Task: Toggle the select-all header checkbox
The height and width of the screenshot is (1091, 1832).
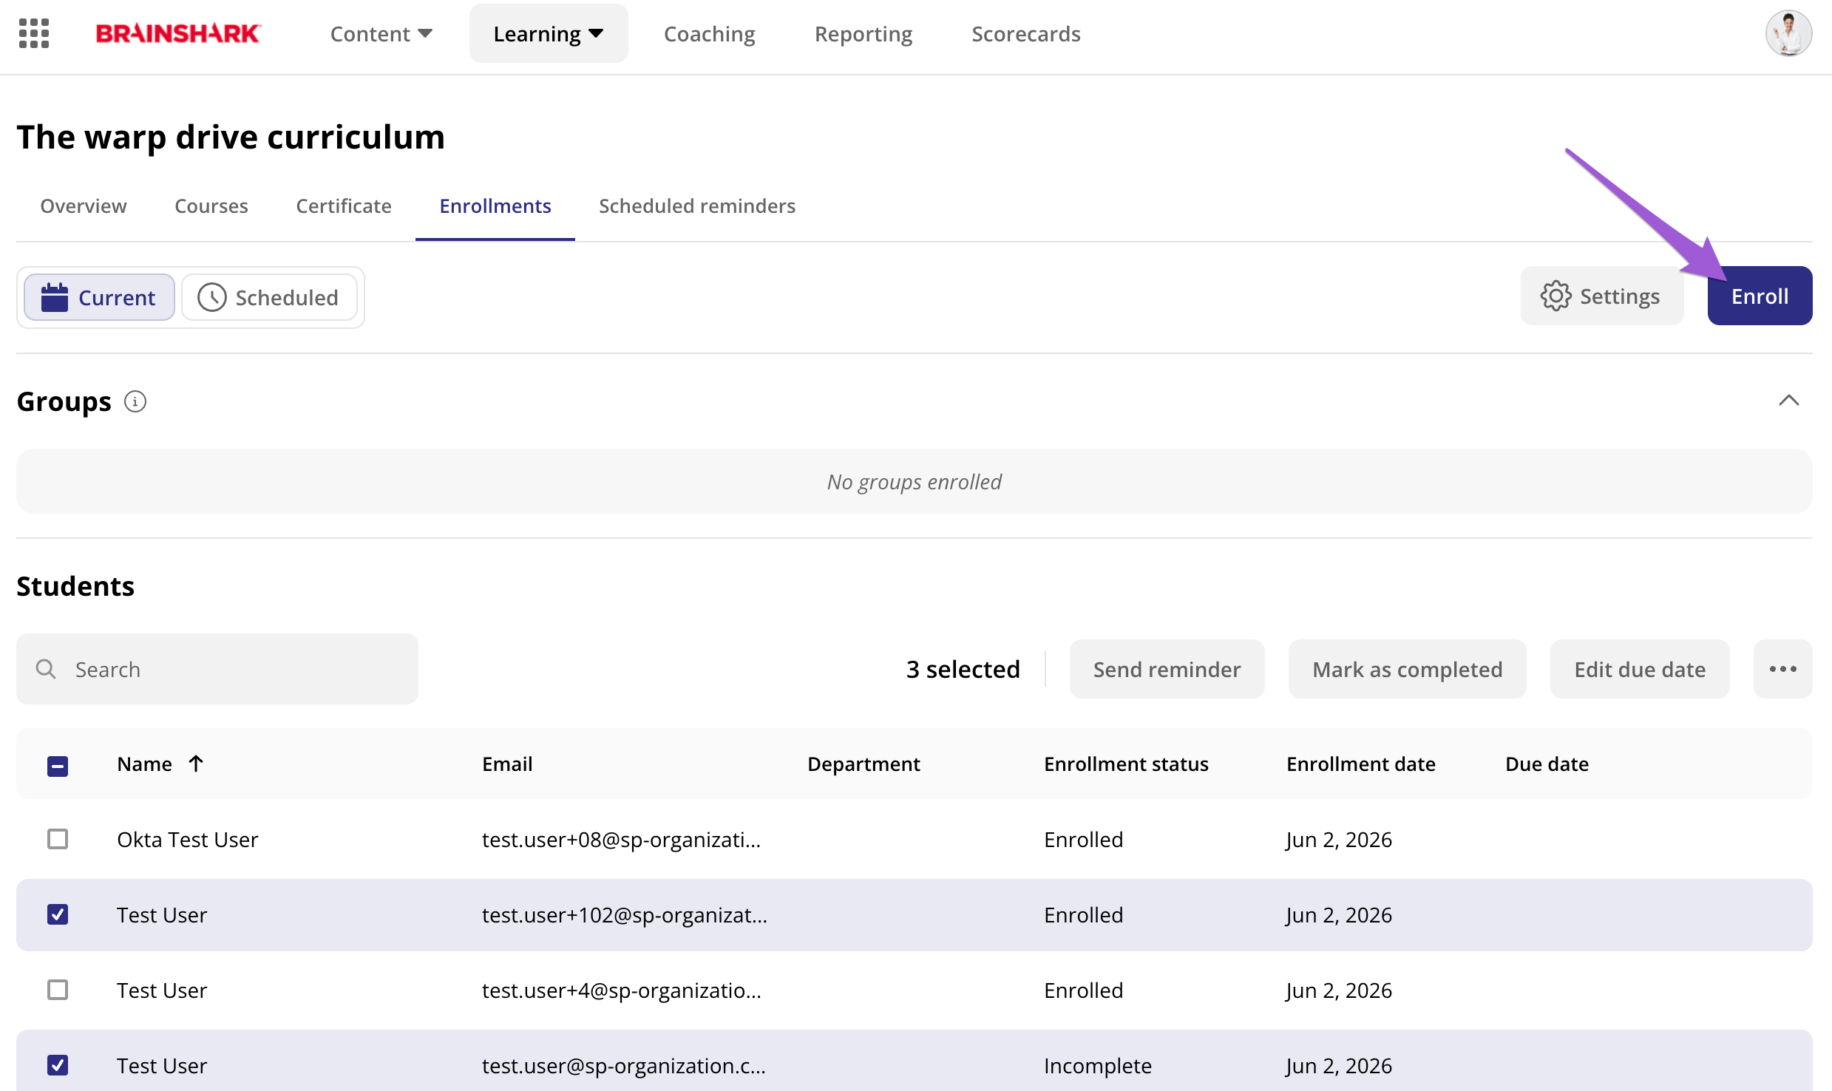Action: [x=58, y=766]
